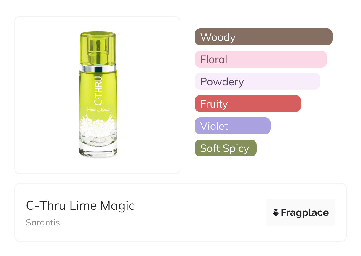This screenshot has width=361, height=256.
Task: Click the Fragplace wordmark text
Action: coord(305,212)
